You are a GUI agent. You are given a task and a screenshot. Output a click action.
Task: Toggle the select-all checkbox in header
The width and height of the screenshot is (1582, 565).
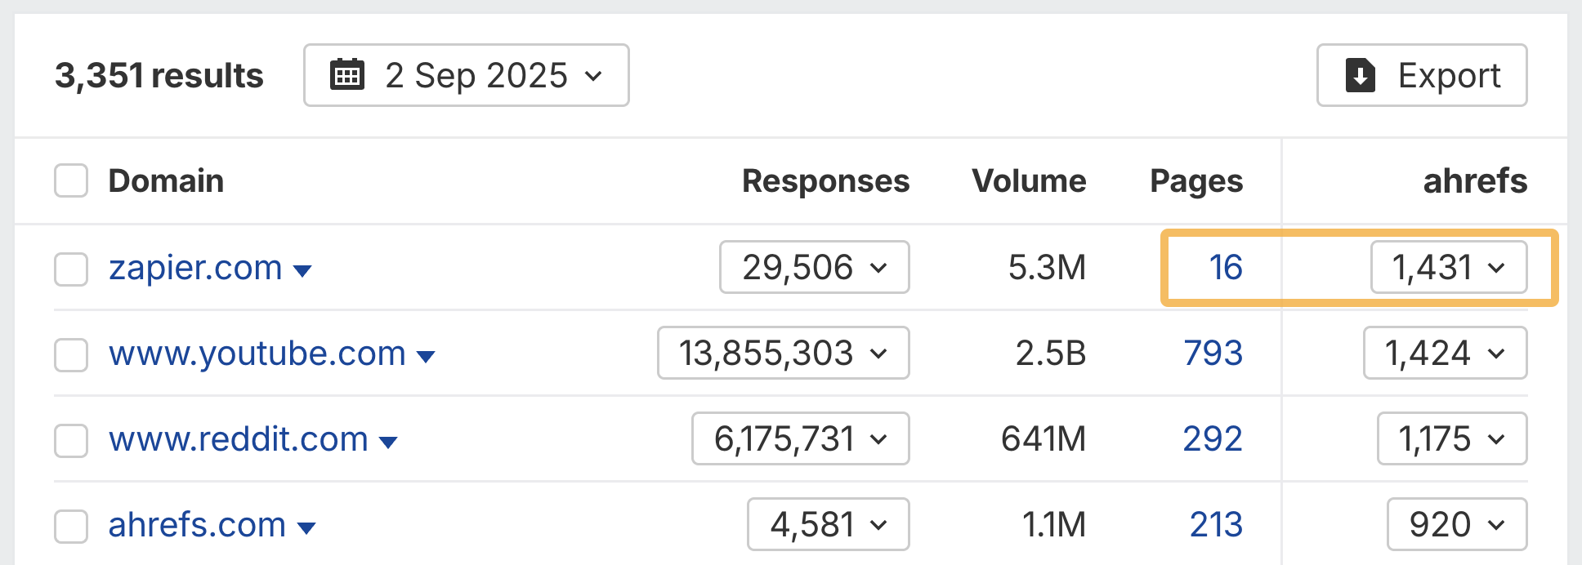pyautogui.click(x=71, y=180)
